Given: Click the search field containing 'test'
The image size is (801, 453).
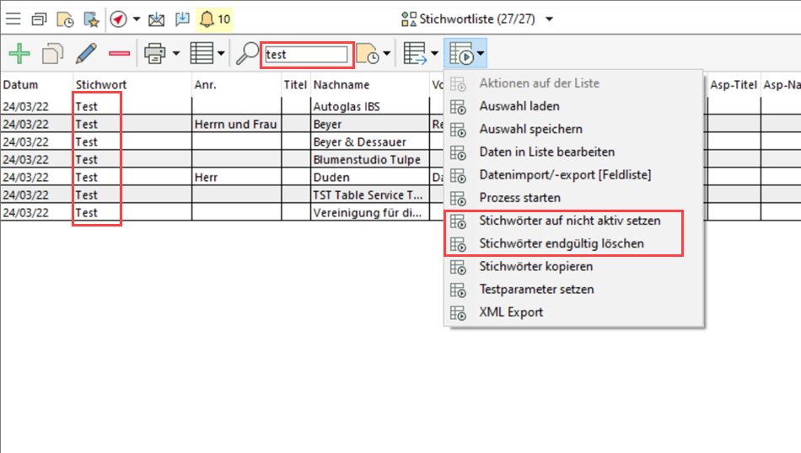Looking at the screenshot, I should coord(306,55).
